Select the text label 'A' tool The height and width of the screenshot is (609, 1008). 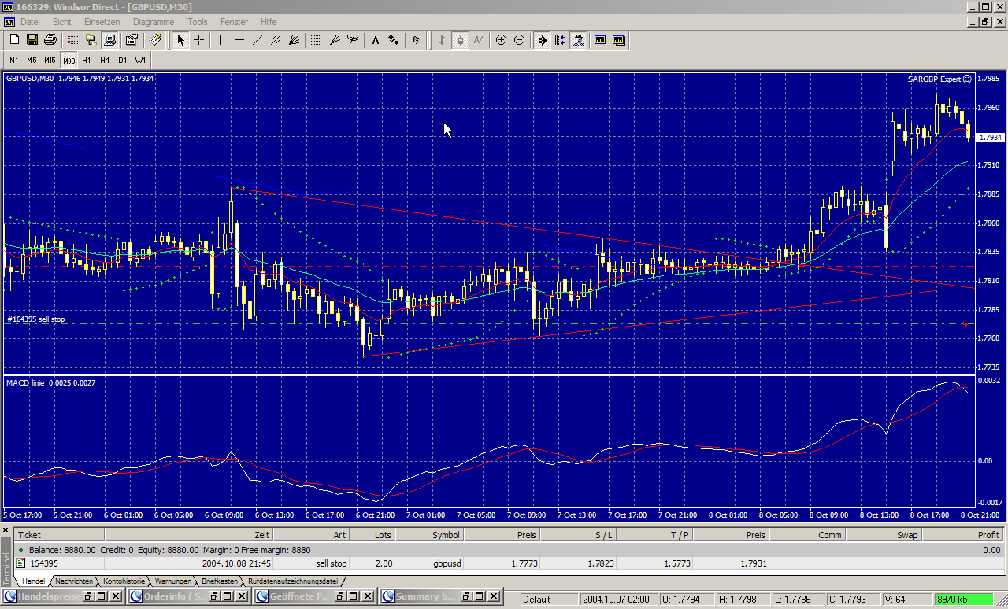tap(376, 40)
